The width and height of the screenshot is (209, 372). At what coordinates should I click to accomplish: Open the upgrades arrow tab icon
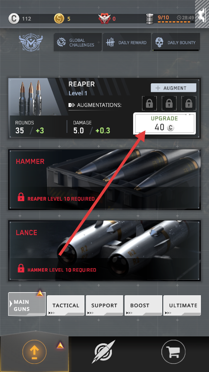pyautogui.click(x=34, y=351)
